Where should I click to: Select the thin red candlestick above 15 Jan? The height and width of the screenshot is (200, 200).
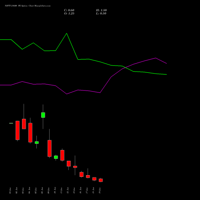click(75, 167)
